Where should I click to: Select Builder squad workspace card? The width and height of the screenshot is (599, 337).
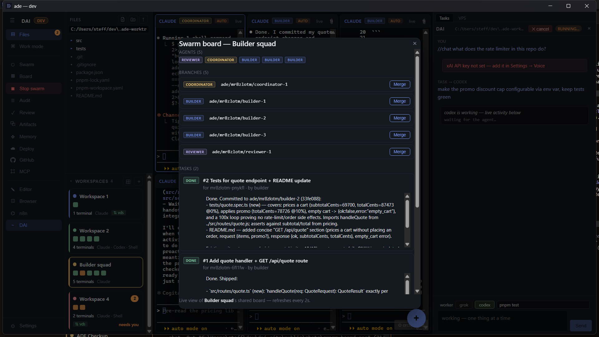tap(106, 272)
